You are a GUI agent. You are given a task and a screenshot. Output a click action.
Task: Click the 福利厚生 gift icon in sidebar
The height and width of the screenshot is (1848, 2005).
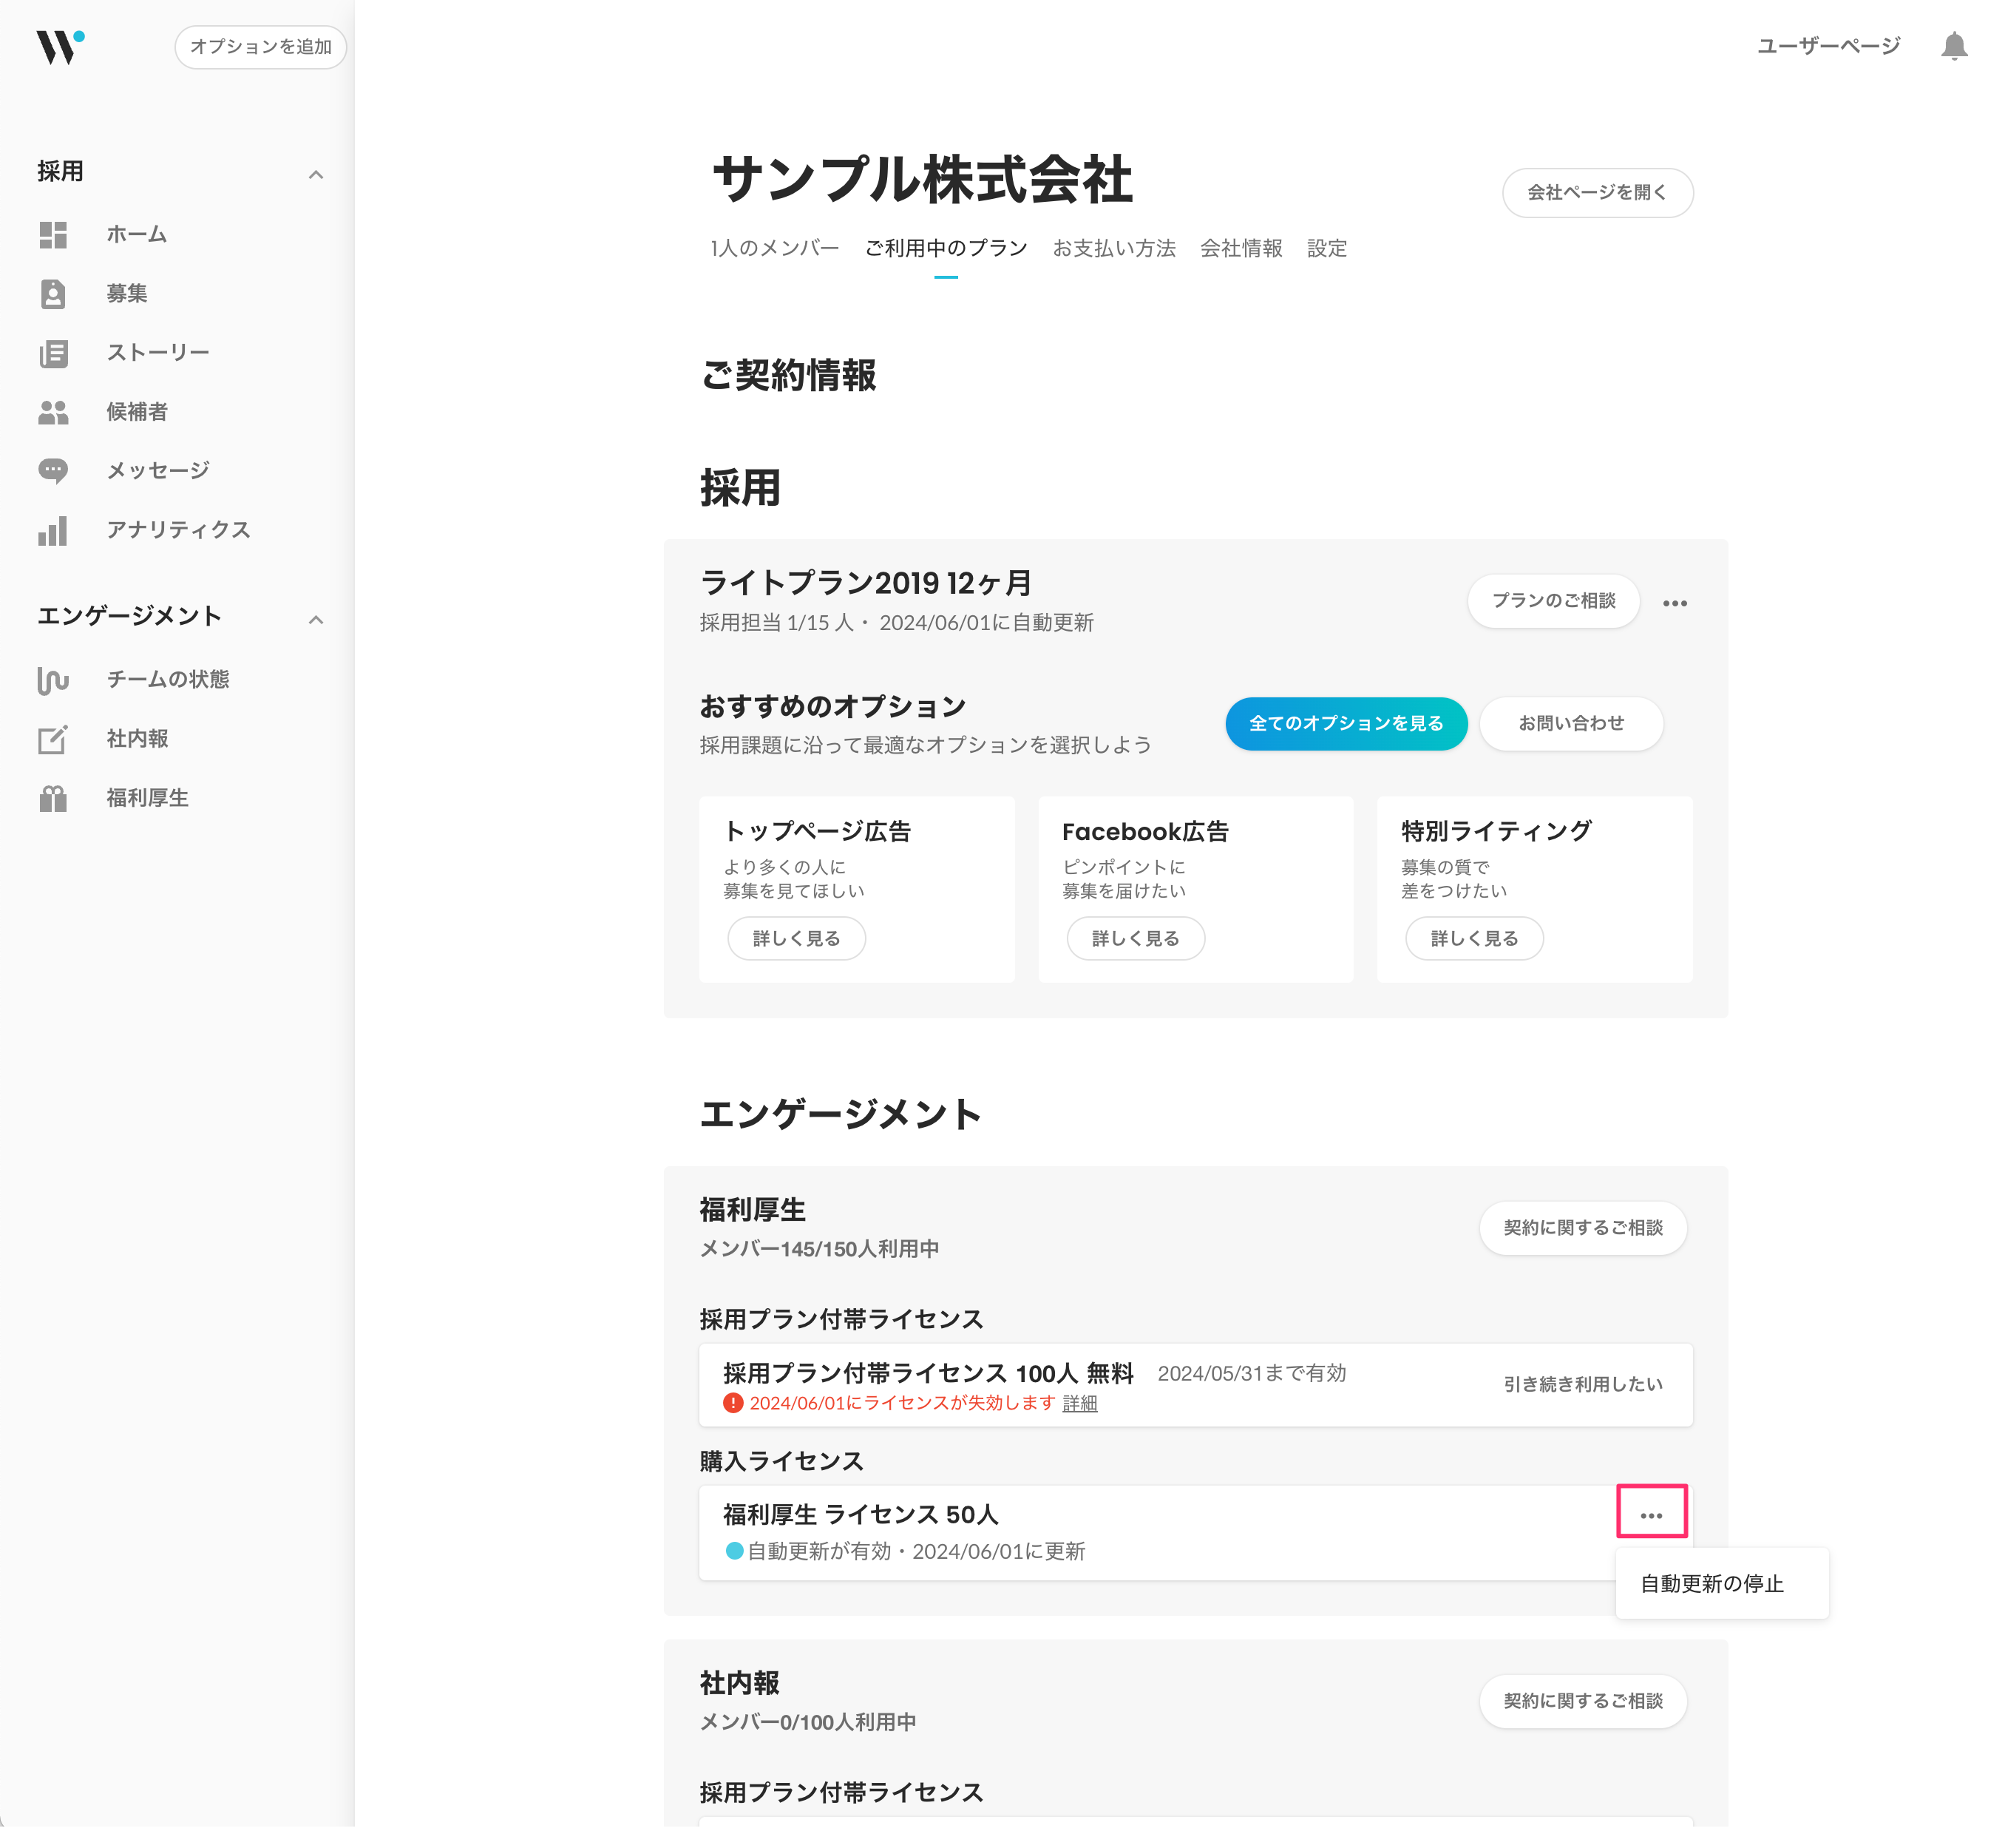[53, 799]
